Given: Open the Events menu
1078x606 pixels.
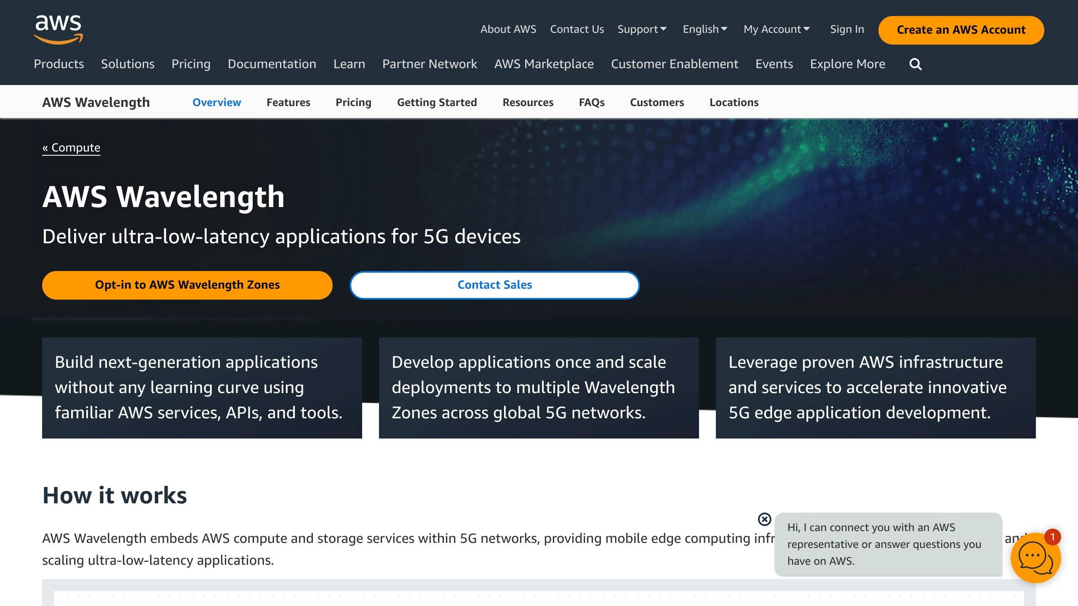Looking at the screenshot, I should click(774, 64).
